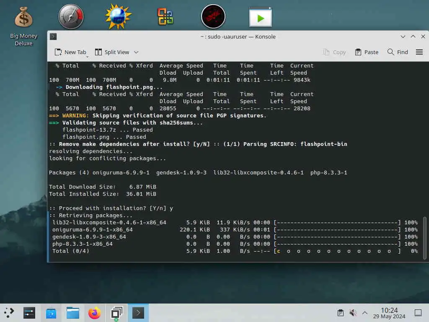Click the 'Total (0/4)' progress row
The image size is (429, 322).
235,251
